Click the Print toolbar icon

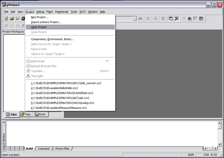(155, 18)
